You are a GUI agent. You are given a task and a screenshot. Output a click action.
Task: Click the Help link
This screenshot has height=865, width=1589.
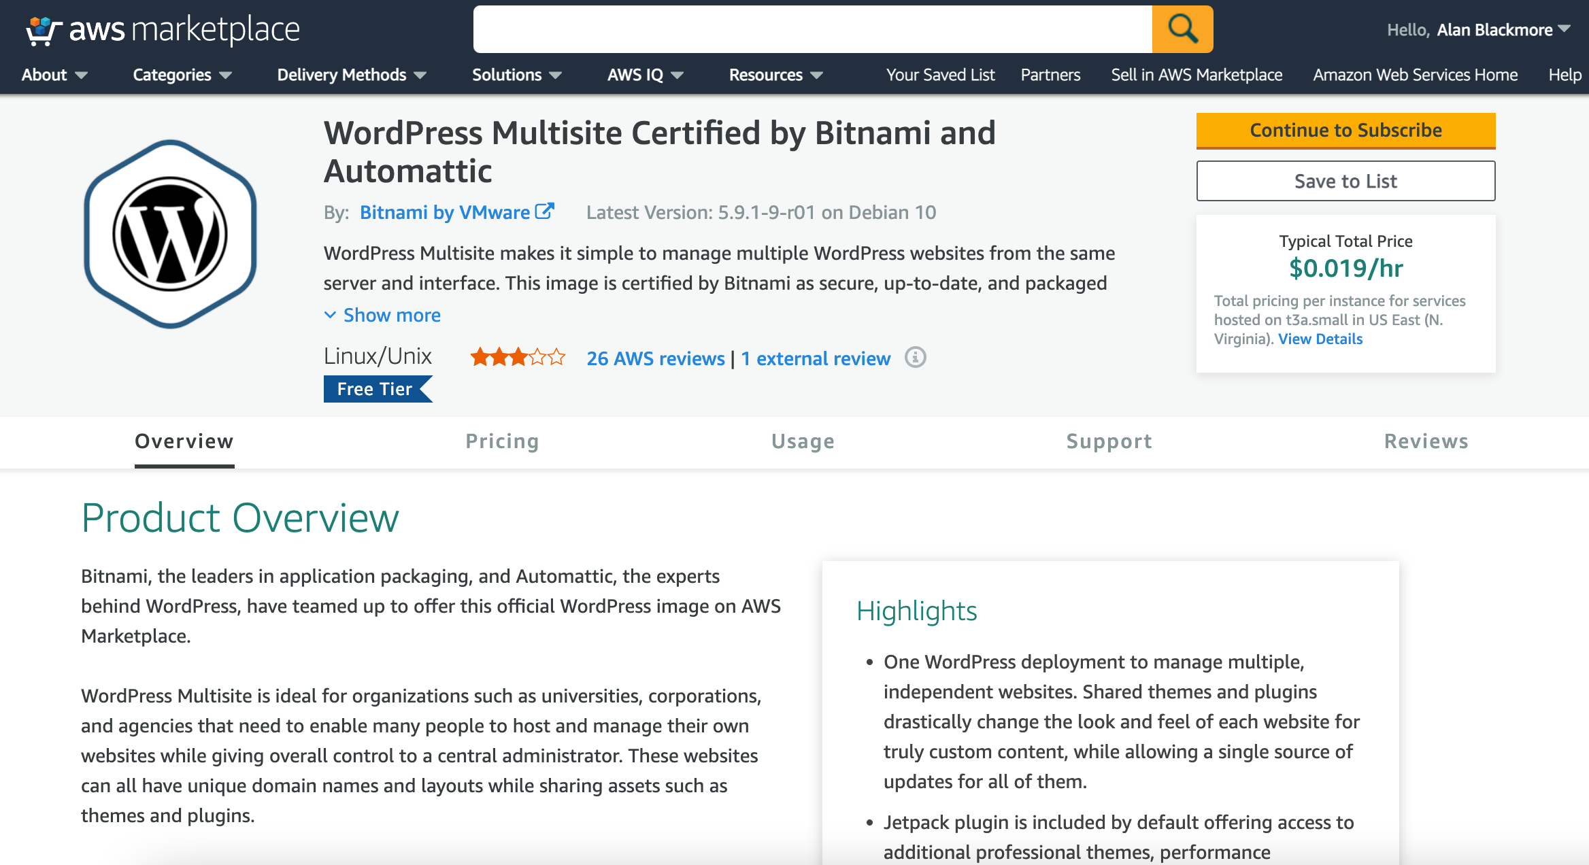1565,75
